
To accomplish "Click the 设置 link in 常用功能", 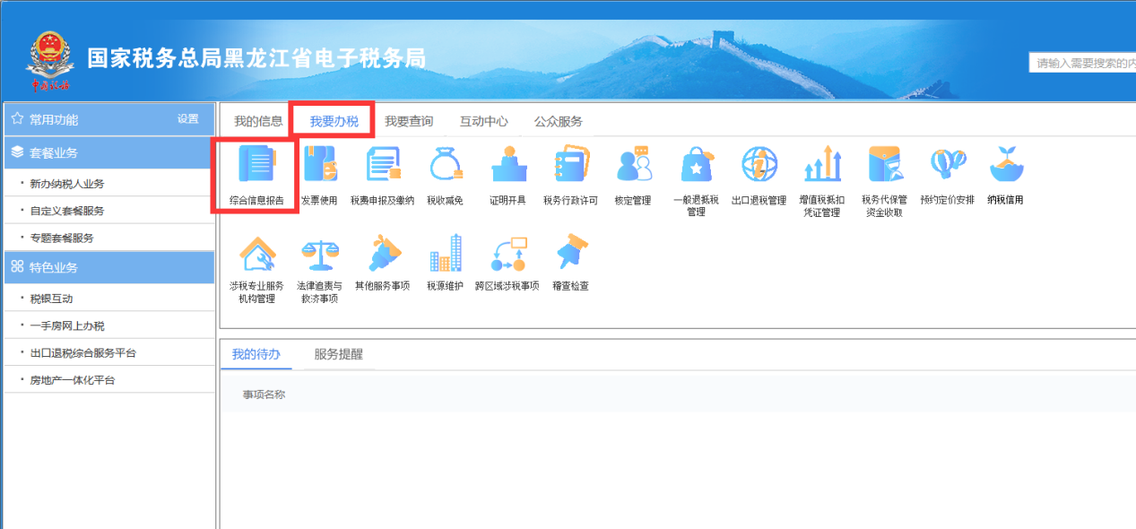I will (187, 119).
